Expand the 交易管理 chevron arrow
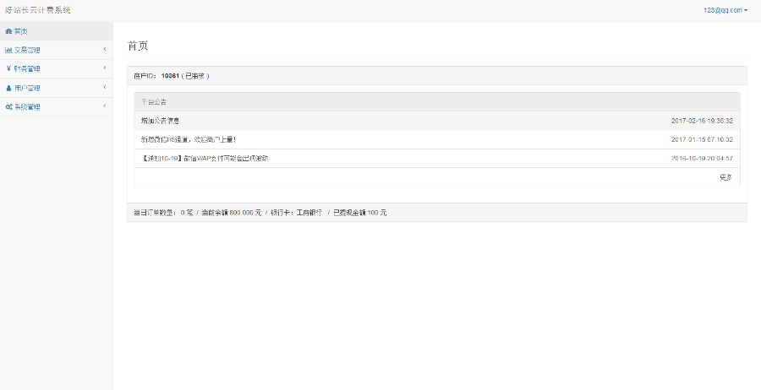The height and width of the screenshot is (390, 761). (104, 49)
